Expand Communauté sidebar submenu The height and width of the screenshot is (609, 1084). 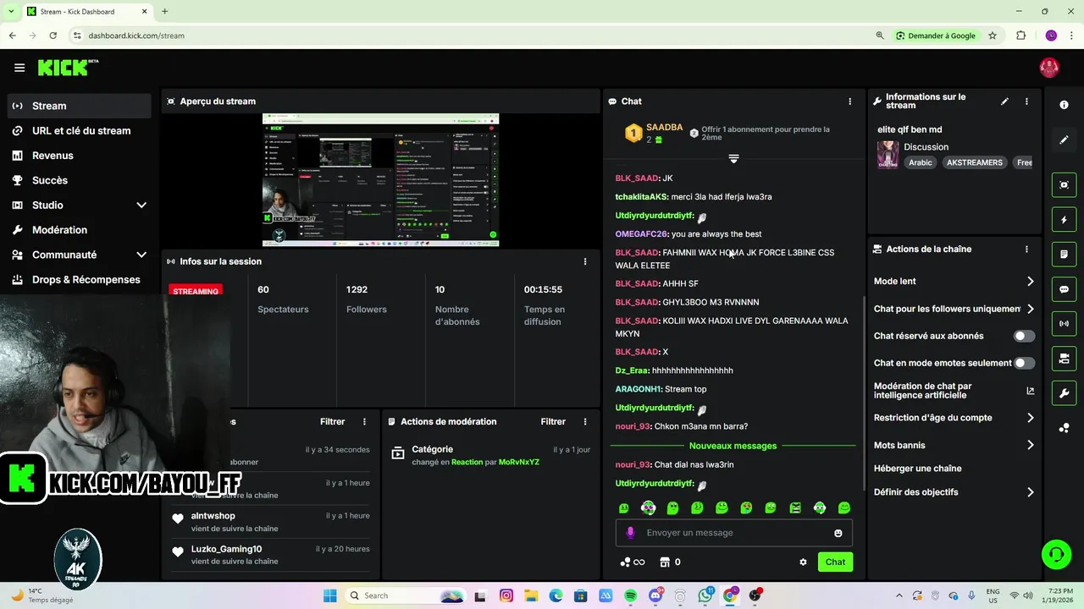click(x=141, y=255)
